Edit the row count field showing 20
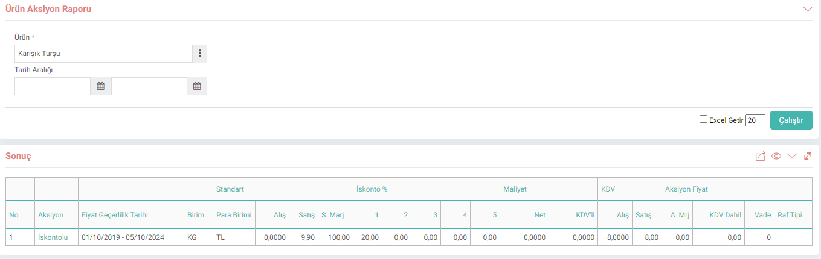This screenshot has height=259, width=821. (x=755, y=120)
